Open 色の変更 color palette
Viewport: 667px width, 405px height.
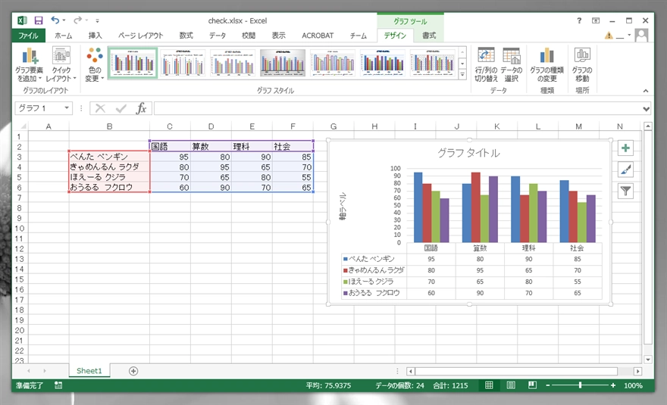click(x=95, y=64)
